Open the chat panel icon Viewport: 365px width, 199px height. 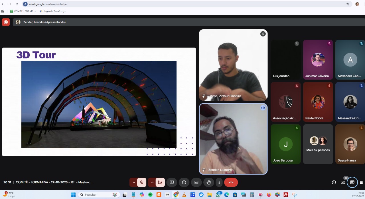click(352, 183)
